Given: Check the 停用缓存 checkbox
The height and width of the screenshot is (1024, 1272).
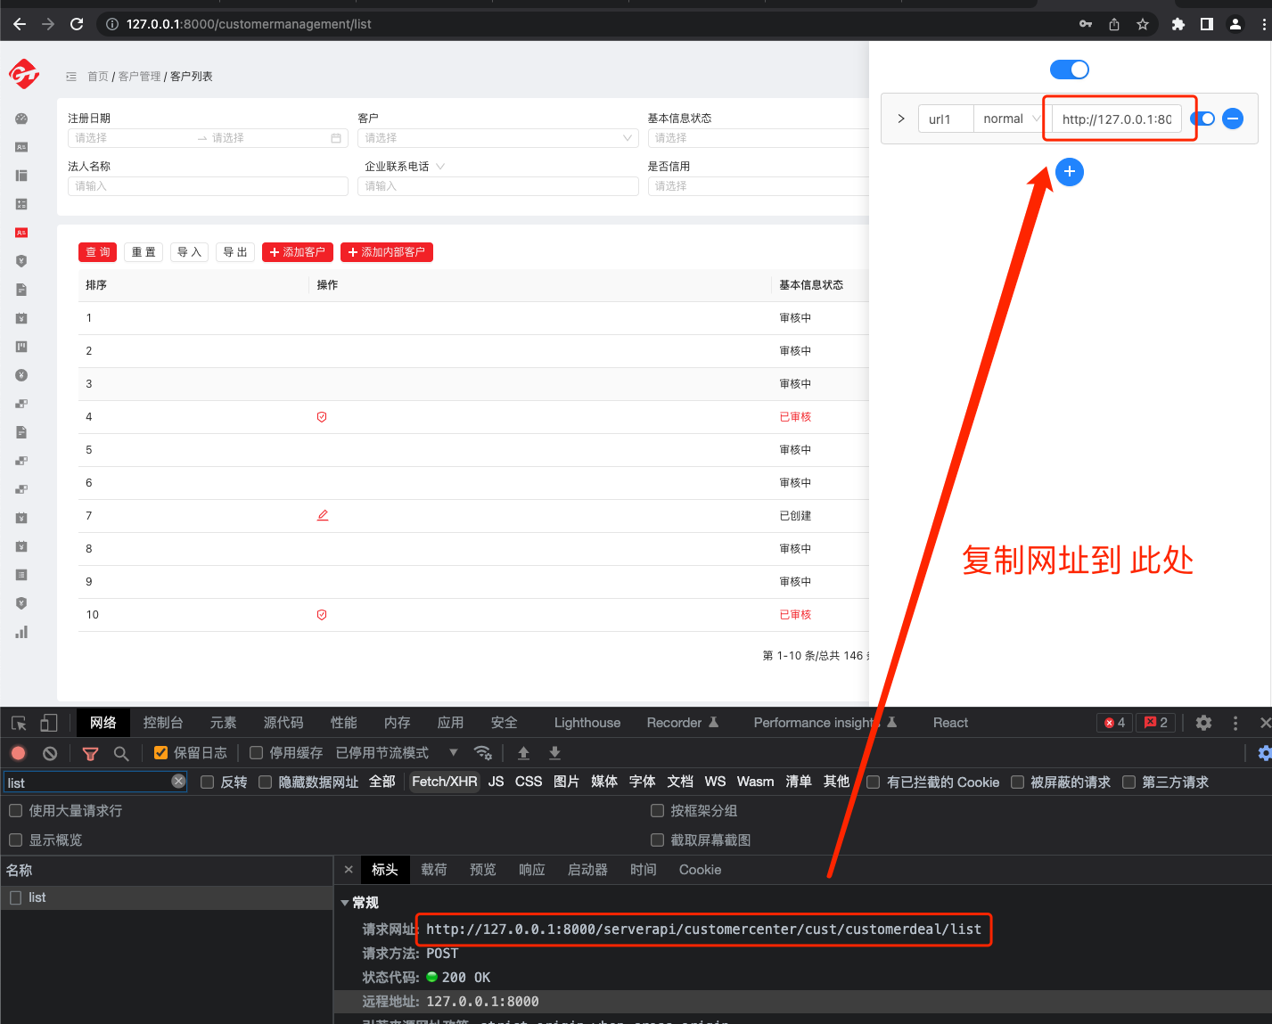Looking at the screenshot, I should point(256,753).
